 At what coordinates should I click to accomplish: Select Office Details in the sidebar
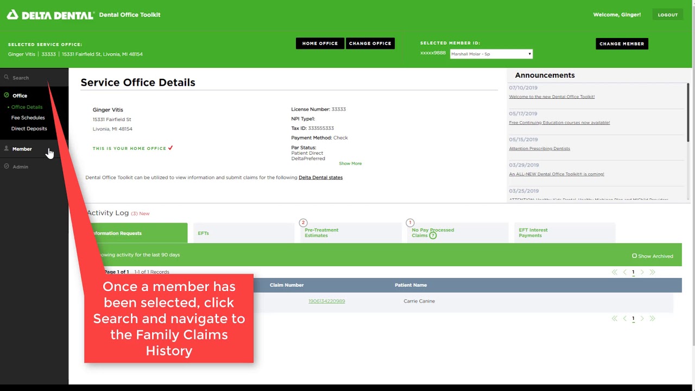(x=27, y=107)
